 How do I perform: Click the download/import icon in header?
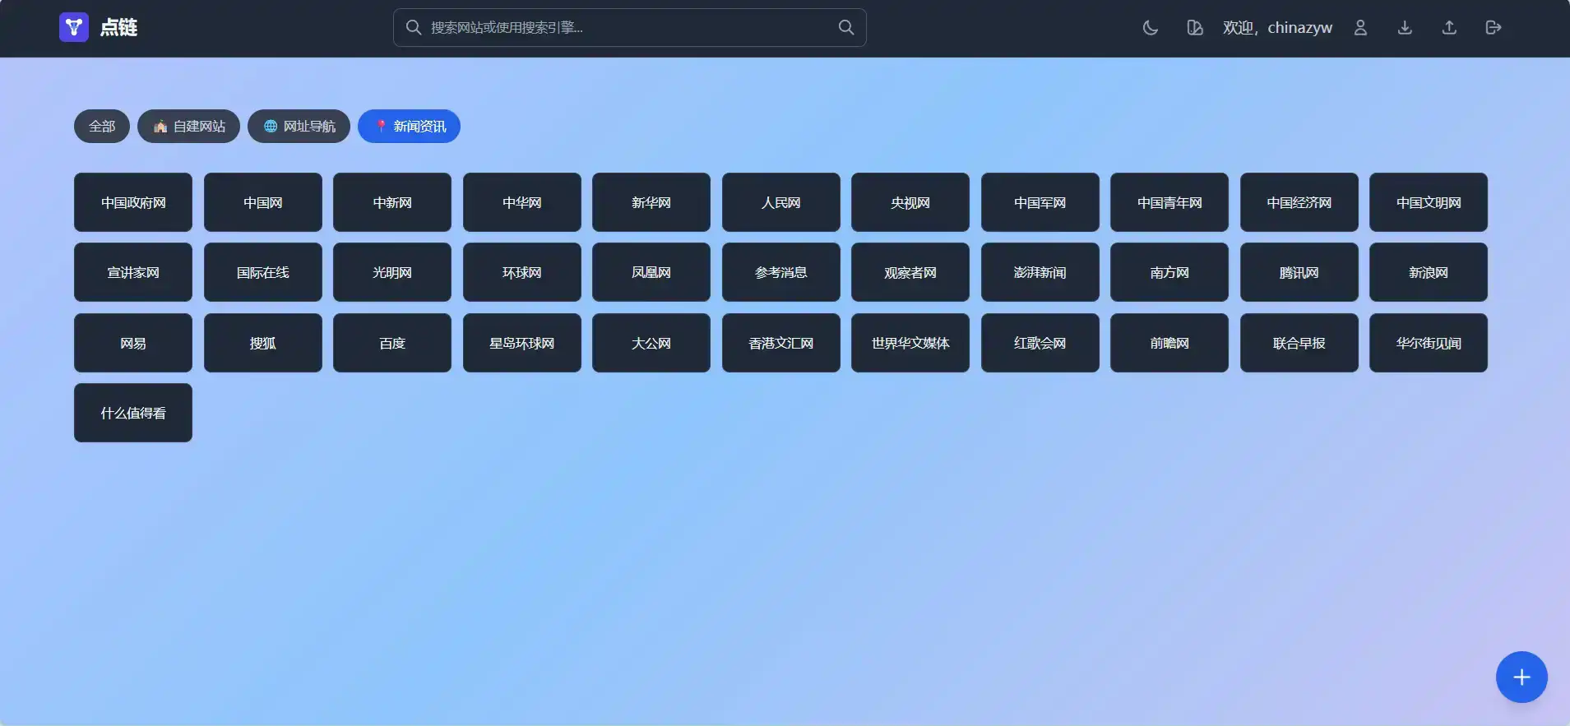click(x=1405, y=28)
